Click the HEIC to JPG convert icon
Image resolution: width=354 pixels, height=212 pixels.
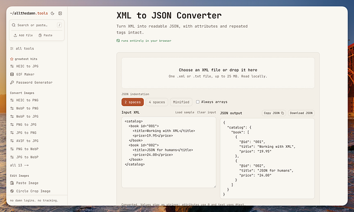[x=12, y=66]
